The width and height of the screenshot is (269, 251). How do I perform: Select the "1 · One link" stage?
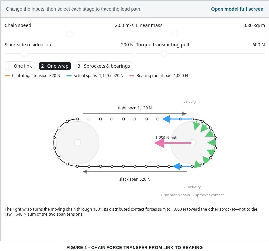point(20,66)
